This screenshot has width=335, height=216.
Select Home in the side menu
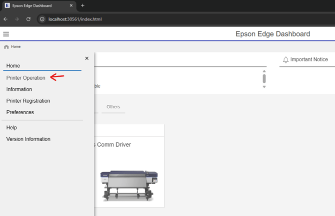pos(13,66)
